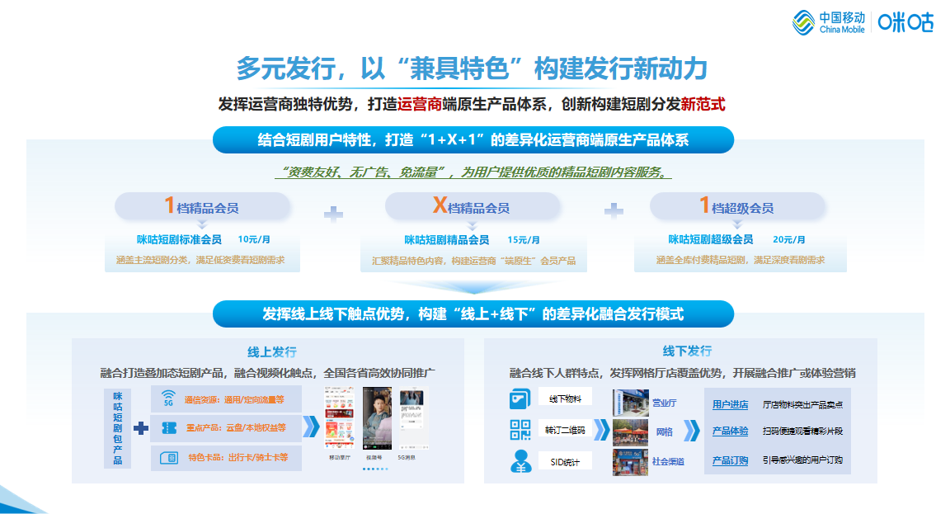Click the 咪咕短剧超级会员 text
The height and width of the screenshot is (514, 950).
click(x=711, y=239)
